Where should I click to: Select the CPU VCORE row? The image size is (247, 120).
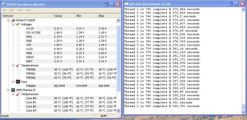pos(71,33)
